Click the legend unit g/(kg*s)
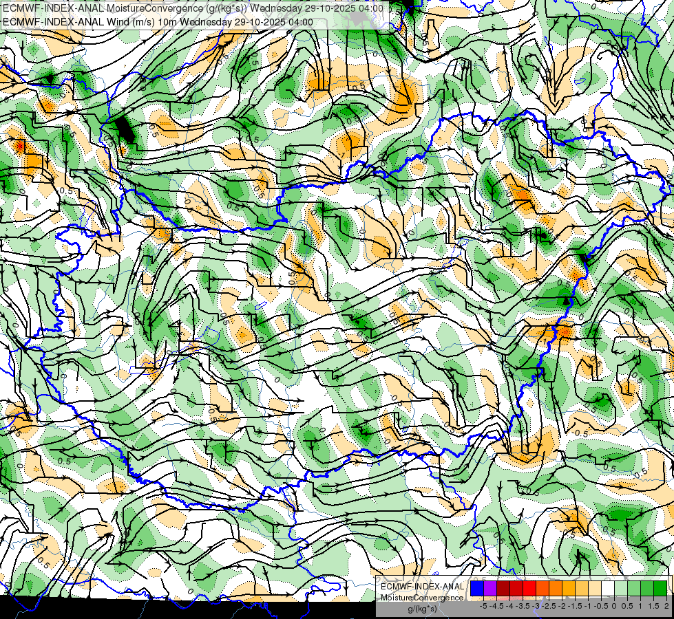Image resolution: width=674 pixels, height=619 pixels. tap(422, 609)
